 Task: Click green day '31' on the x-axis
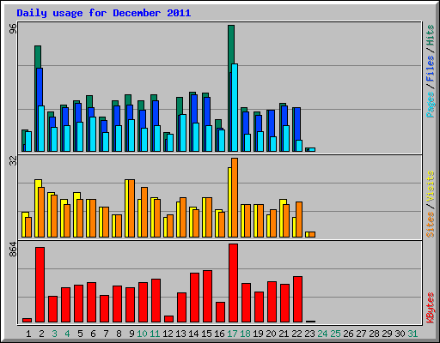[412, 334]
